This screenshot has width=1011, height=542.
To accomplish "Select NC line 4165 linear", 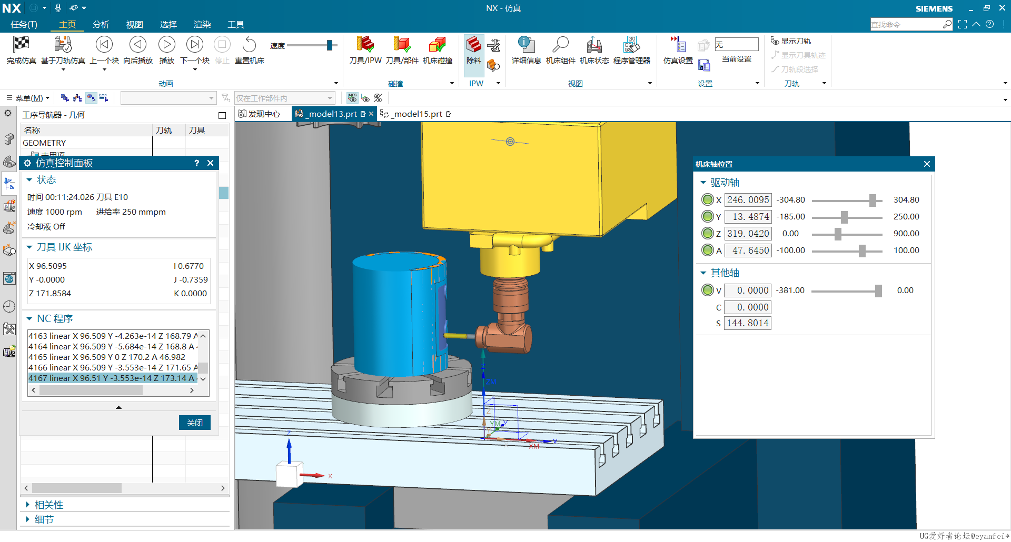I will pyautogui.click(x=113, y=357).
